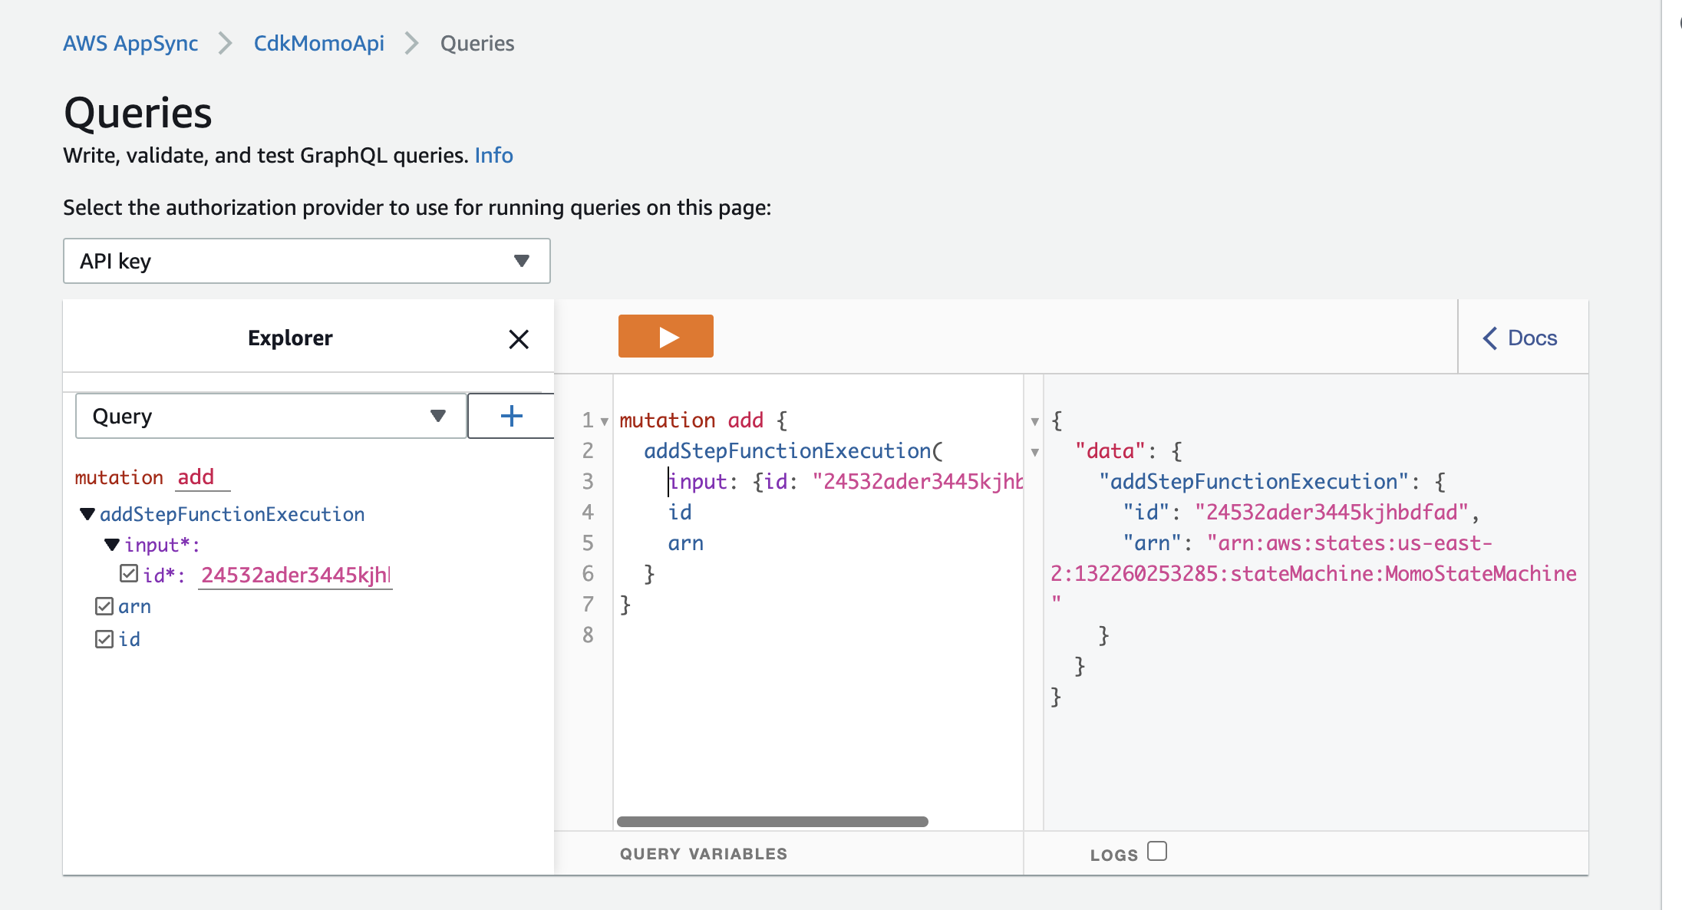Run the query with the orange play button
This screenshot has width=1682, height=910.
click(x=665, y=336)
